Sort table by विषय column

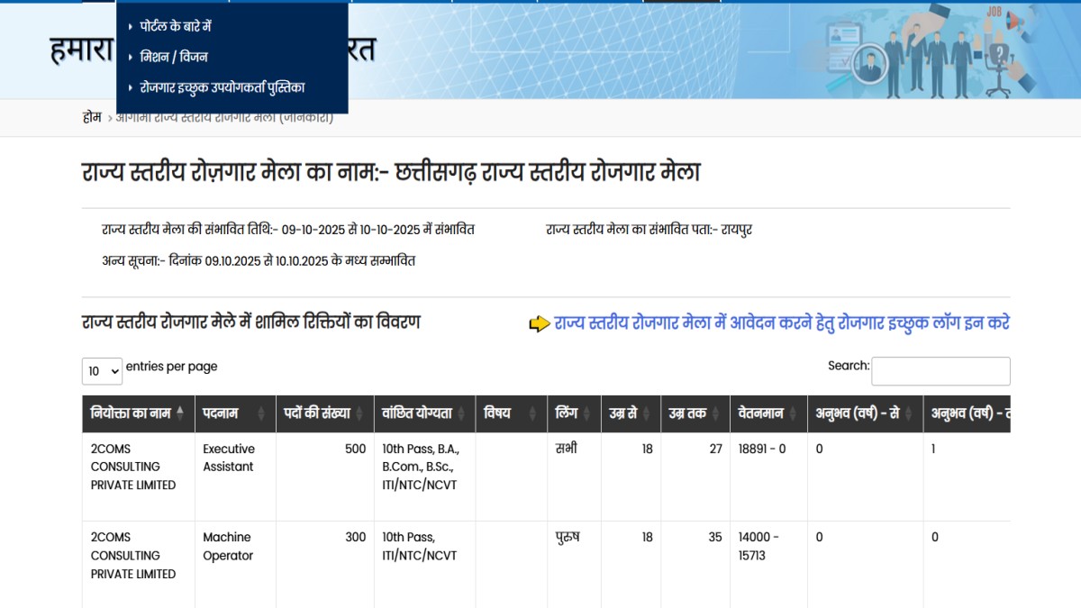[x=511, y=413]
